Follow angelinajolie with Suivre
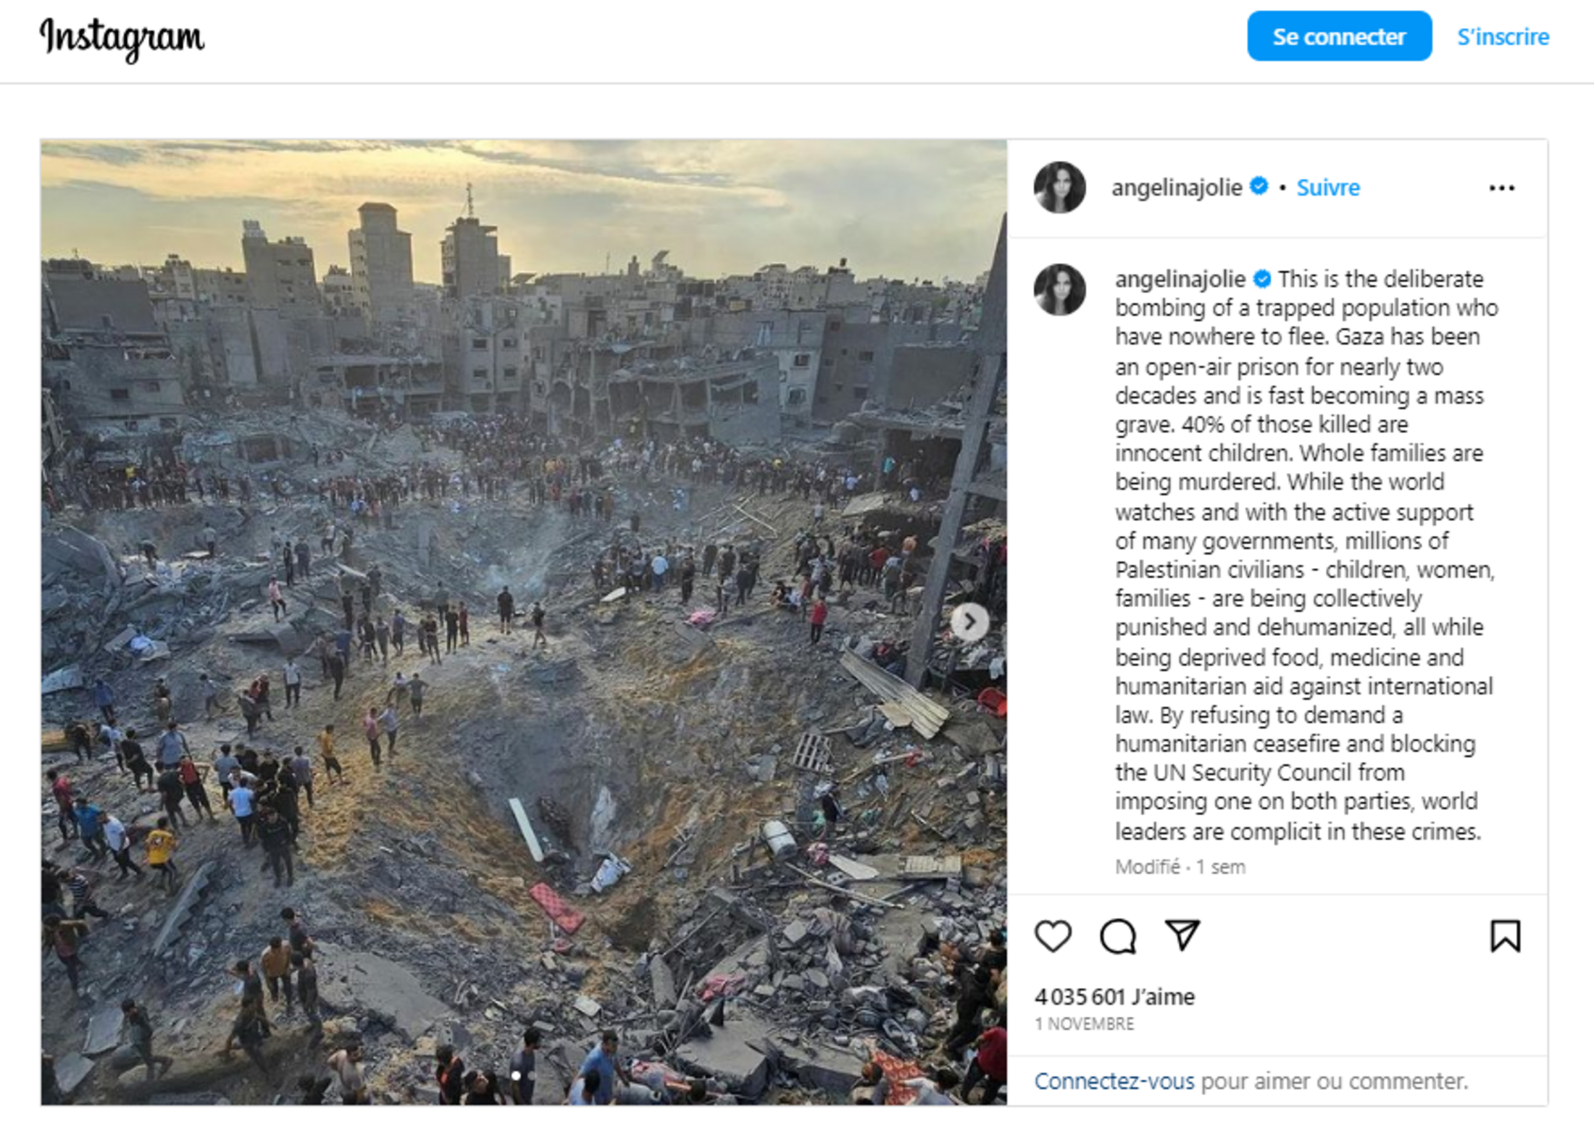 pos(1328,188)
